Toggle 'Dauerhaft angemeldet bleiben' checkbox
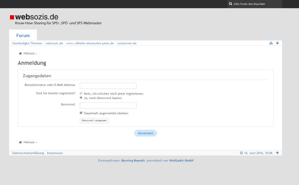Viewport: 299px width, 185px height. [x=81, y=113]
